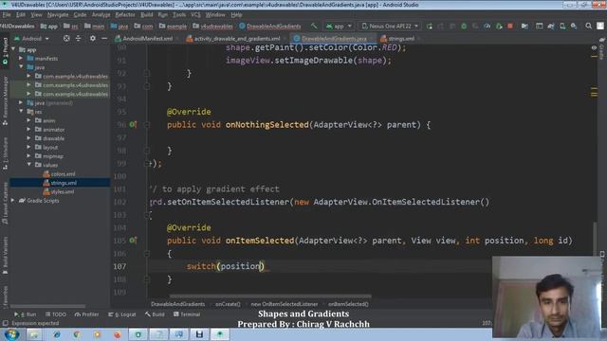607x341 pixels.
Task: Click the Sync Project with Gradle icon
Action: point(550,27)
